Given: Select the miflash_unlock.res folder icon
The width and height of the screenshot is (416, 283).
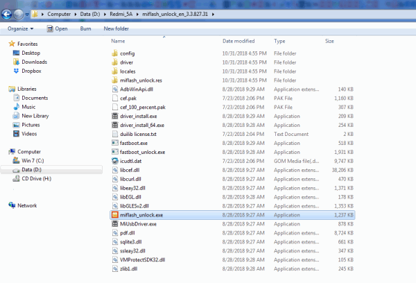Looking at the screenshot, I should [114, 80].
